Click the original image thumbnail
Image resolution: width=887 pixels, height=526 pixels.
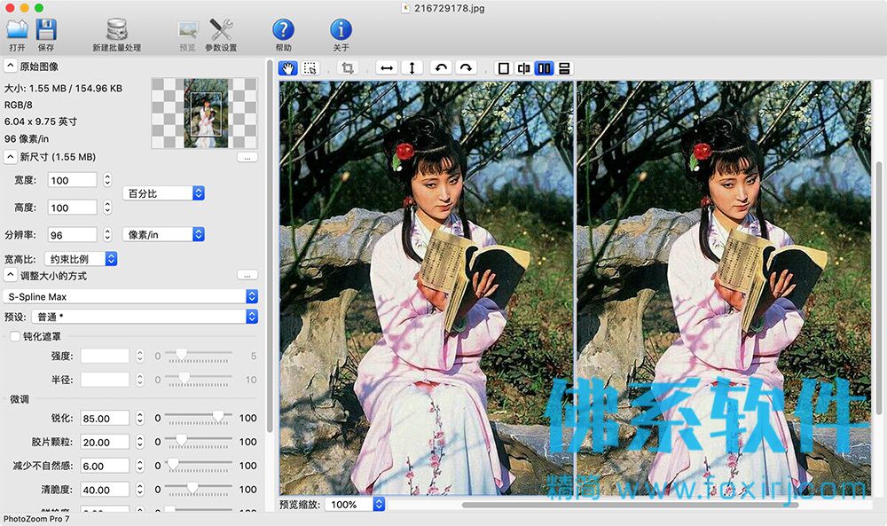[205, 114]
